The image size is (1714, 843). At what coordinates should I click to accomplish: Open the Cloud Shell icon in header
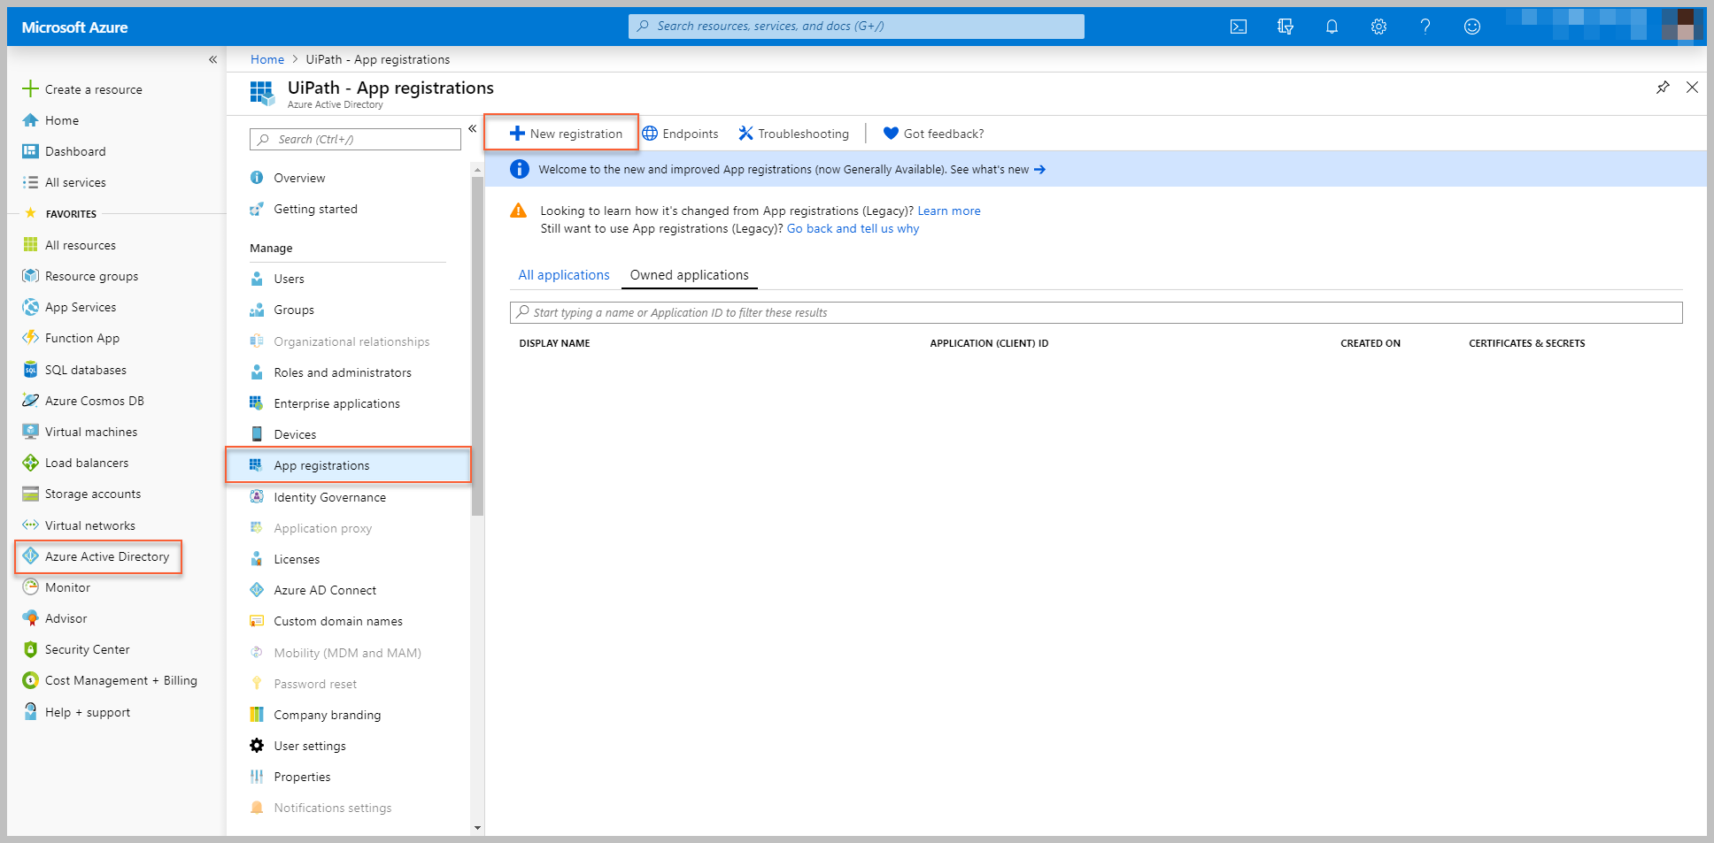(x=1238, y=27)
